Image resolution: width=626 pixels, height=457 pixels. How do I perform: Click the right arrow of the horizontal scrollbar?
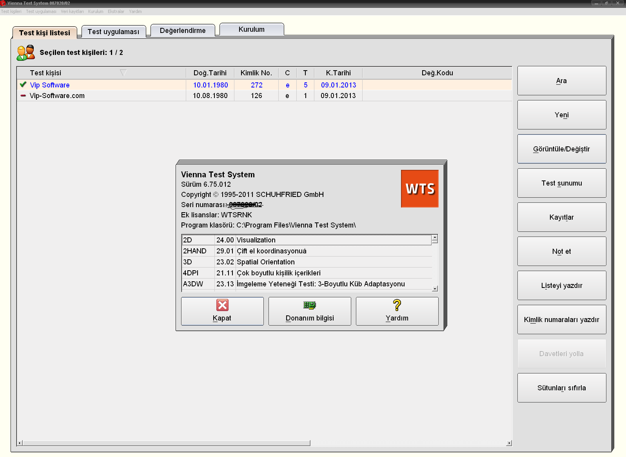coord(509,443)
